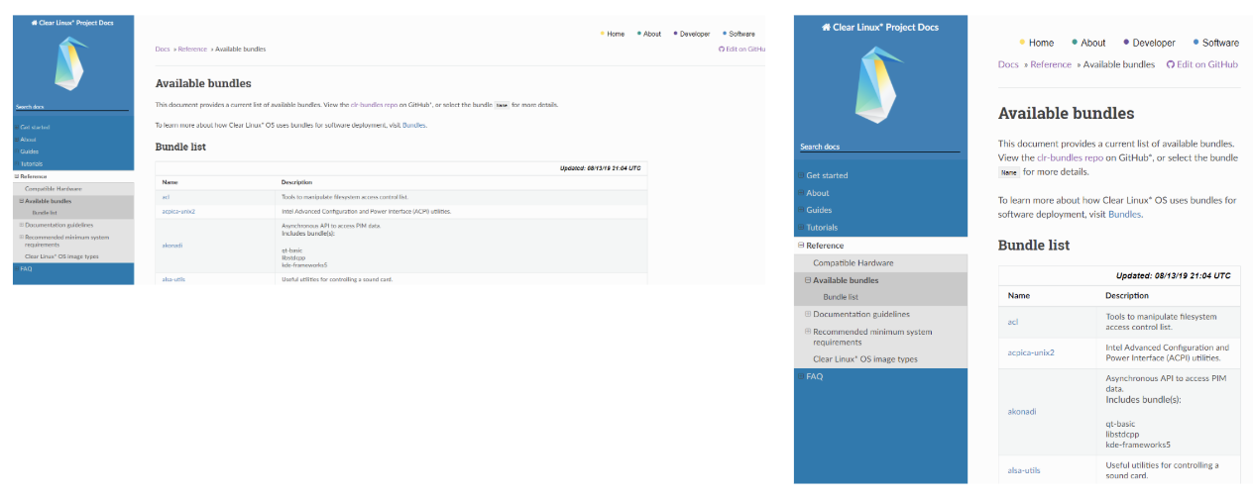Follow the clr-bundles repo link in the left page
The image size is (1253, 499).
pyautogui.click(x=374, y=104)
